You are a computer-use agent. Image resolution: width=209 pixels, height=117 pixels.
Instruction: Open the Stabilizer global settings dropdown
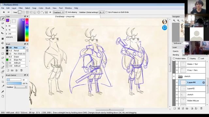pyautogui.click(x=102, y=12)
